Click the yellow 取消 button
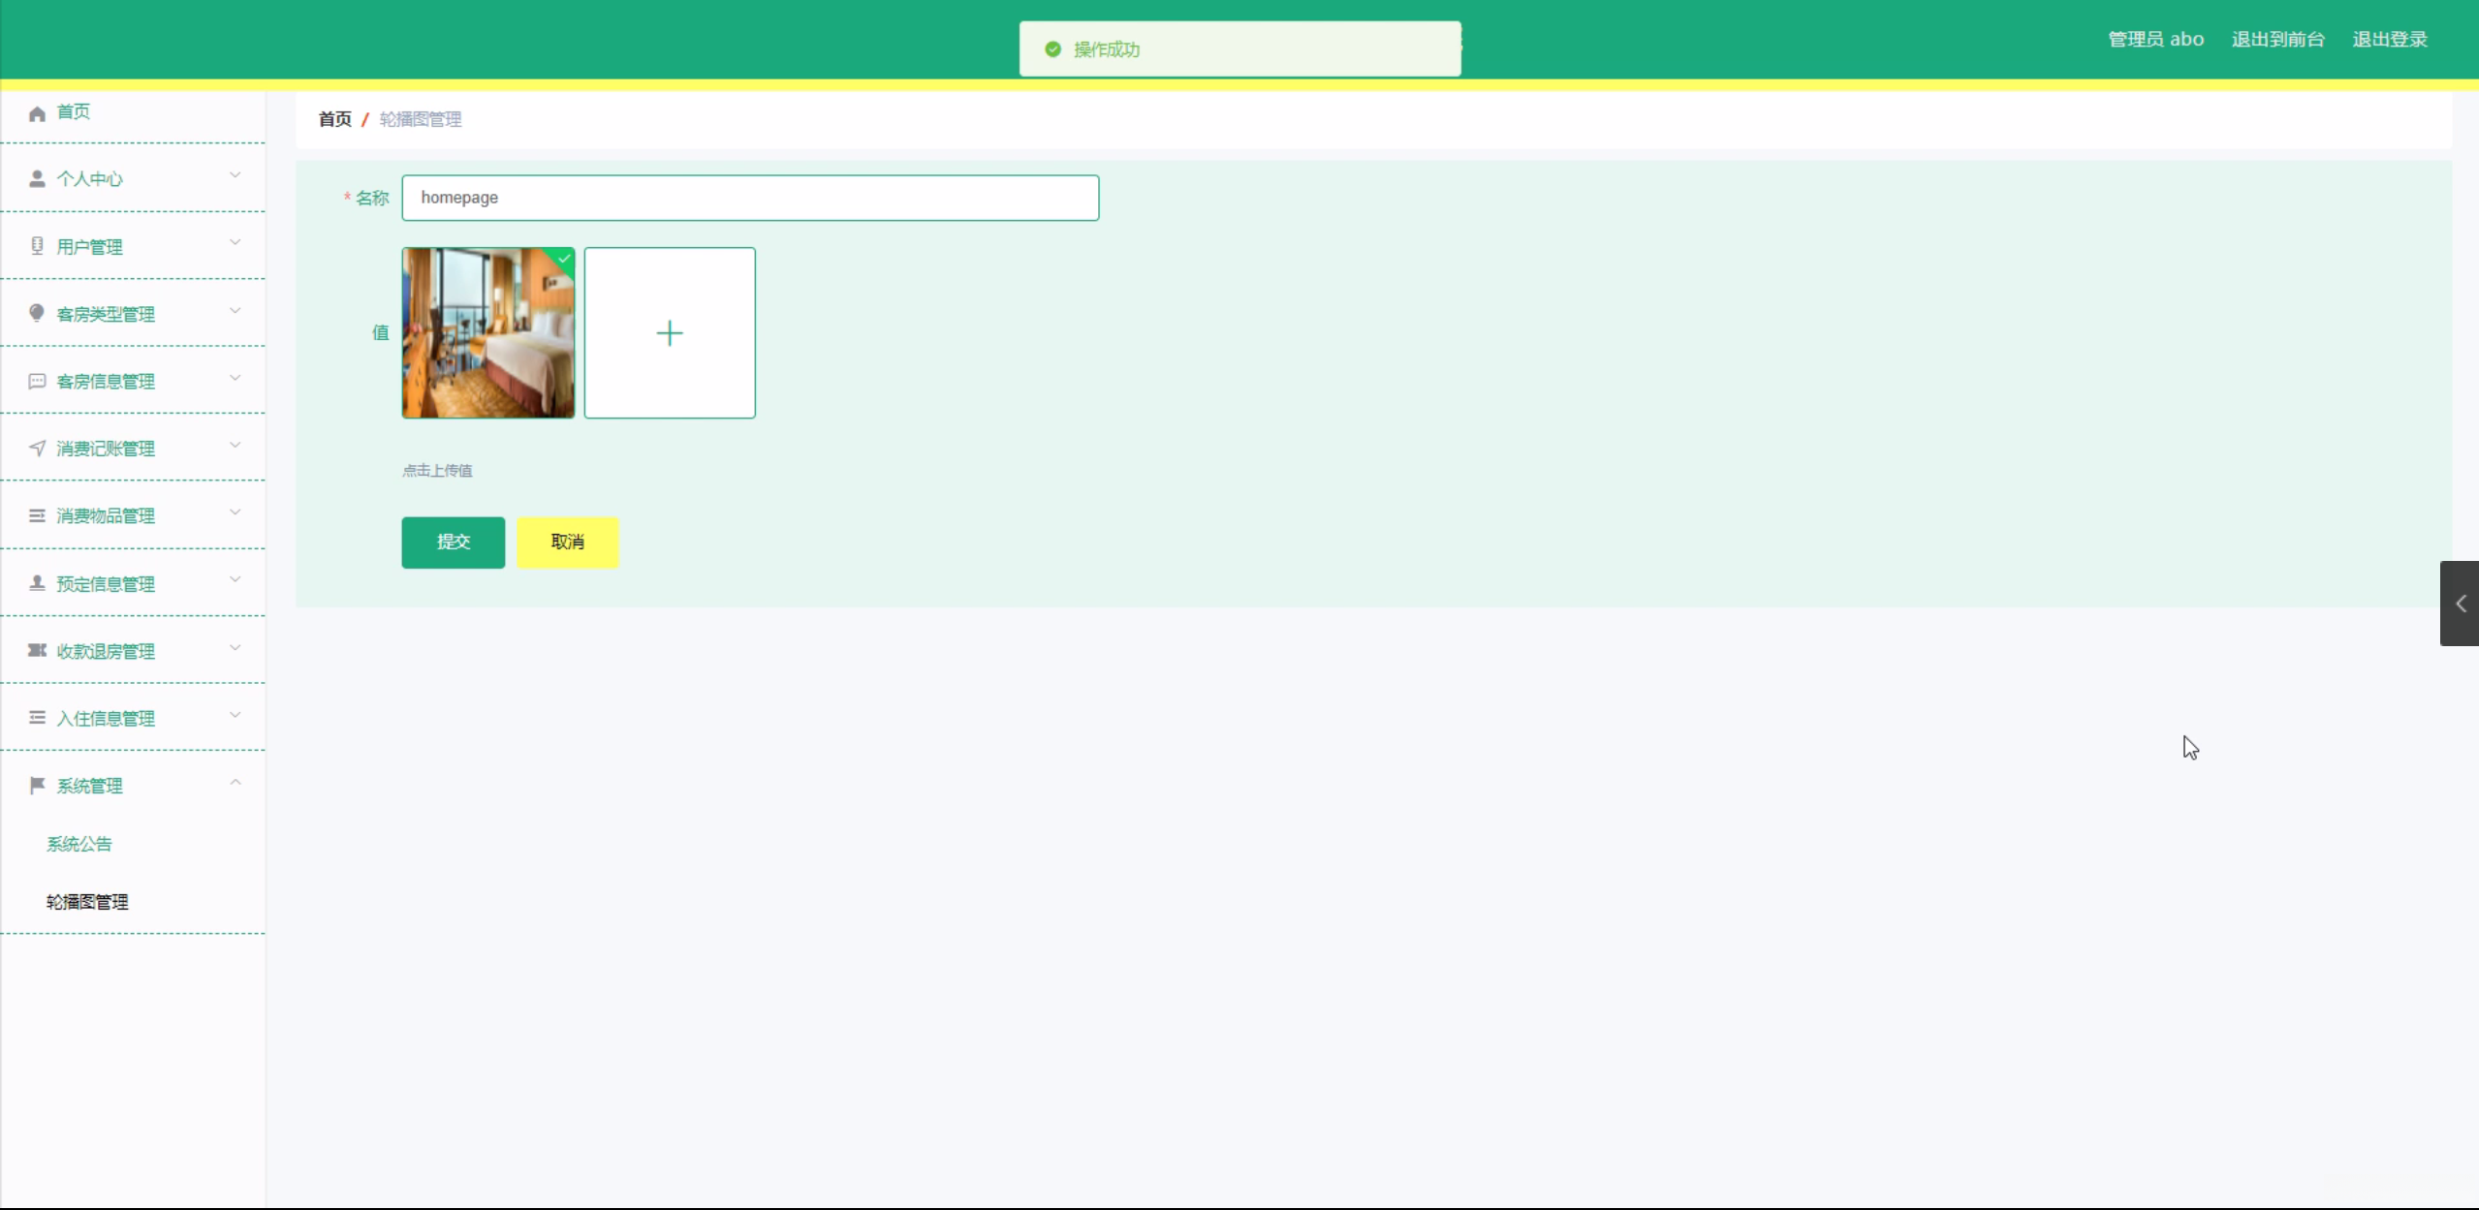 (x=567, y=542)
